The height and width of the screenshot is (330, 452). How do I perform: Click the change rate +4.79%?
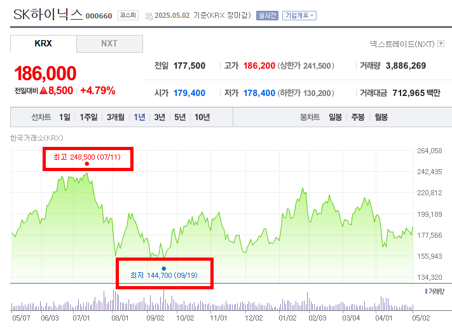(98, 90)
